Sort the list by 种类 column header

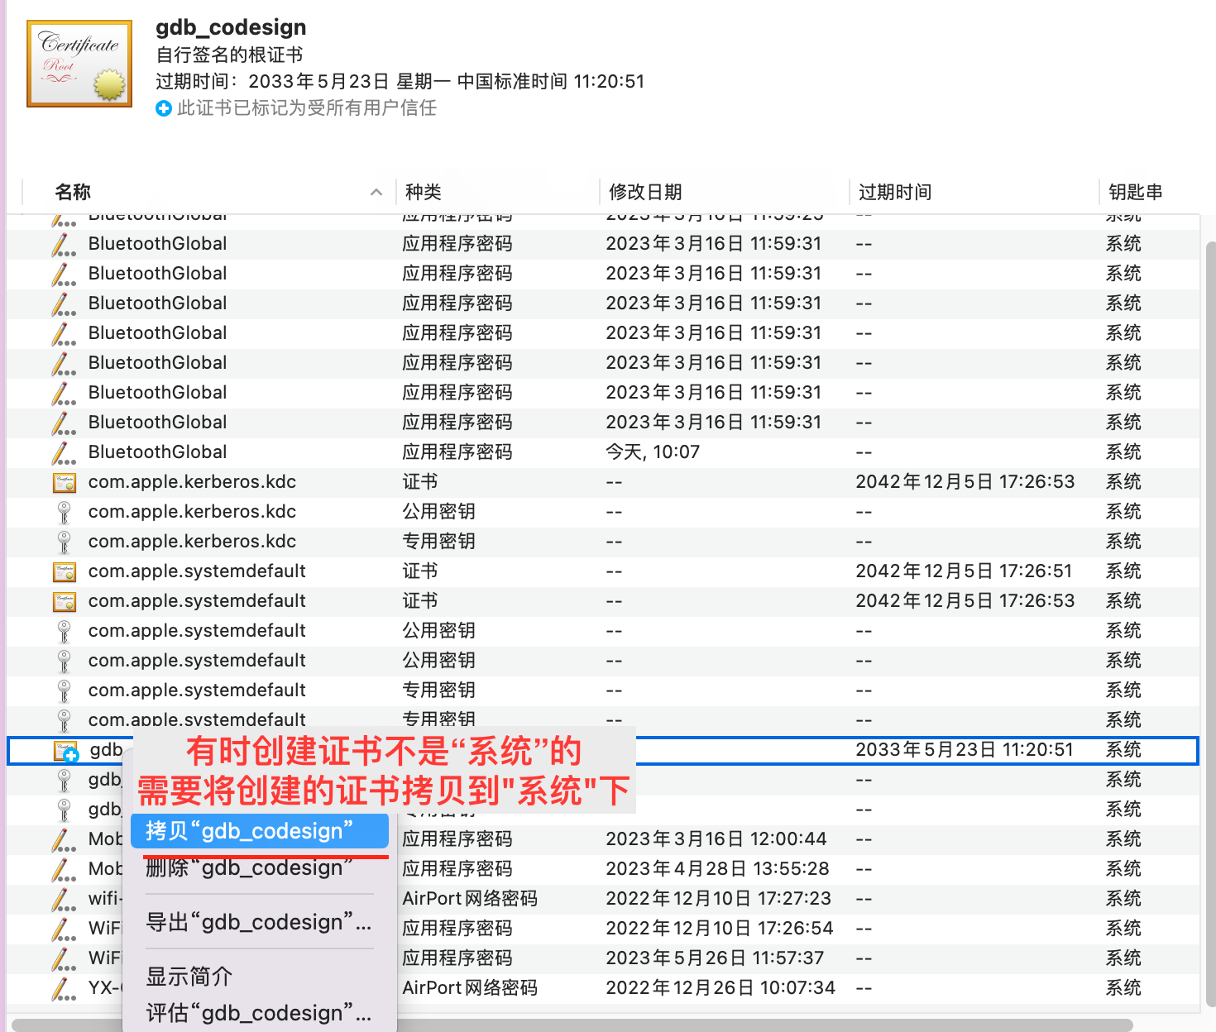click(x=424, y=192)
